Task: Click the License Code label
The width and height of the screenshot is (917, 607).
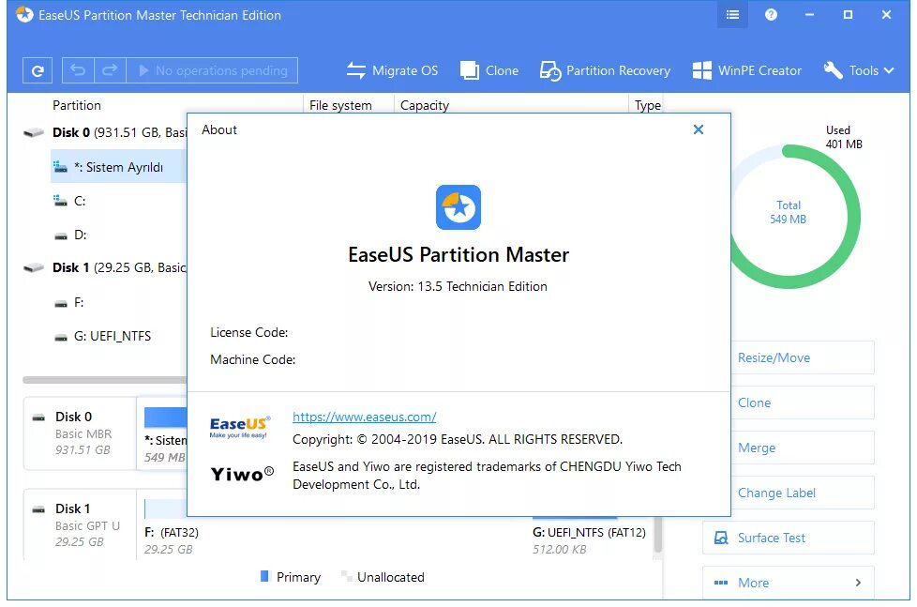Action: 249,332
